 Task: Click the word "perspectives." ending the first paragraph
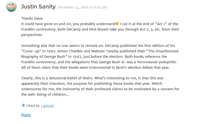pos(32,35)
